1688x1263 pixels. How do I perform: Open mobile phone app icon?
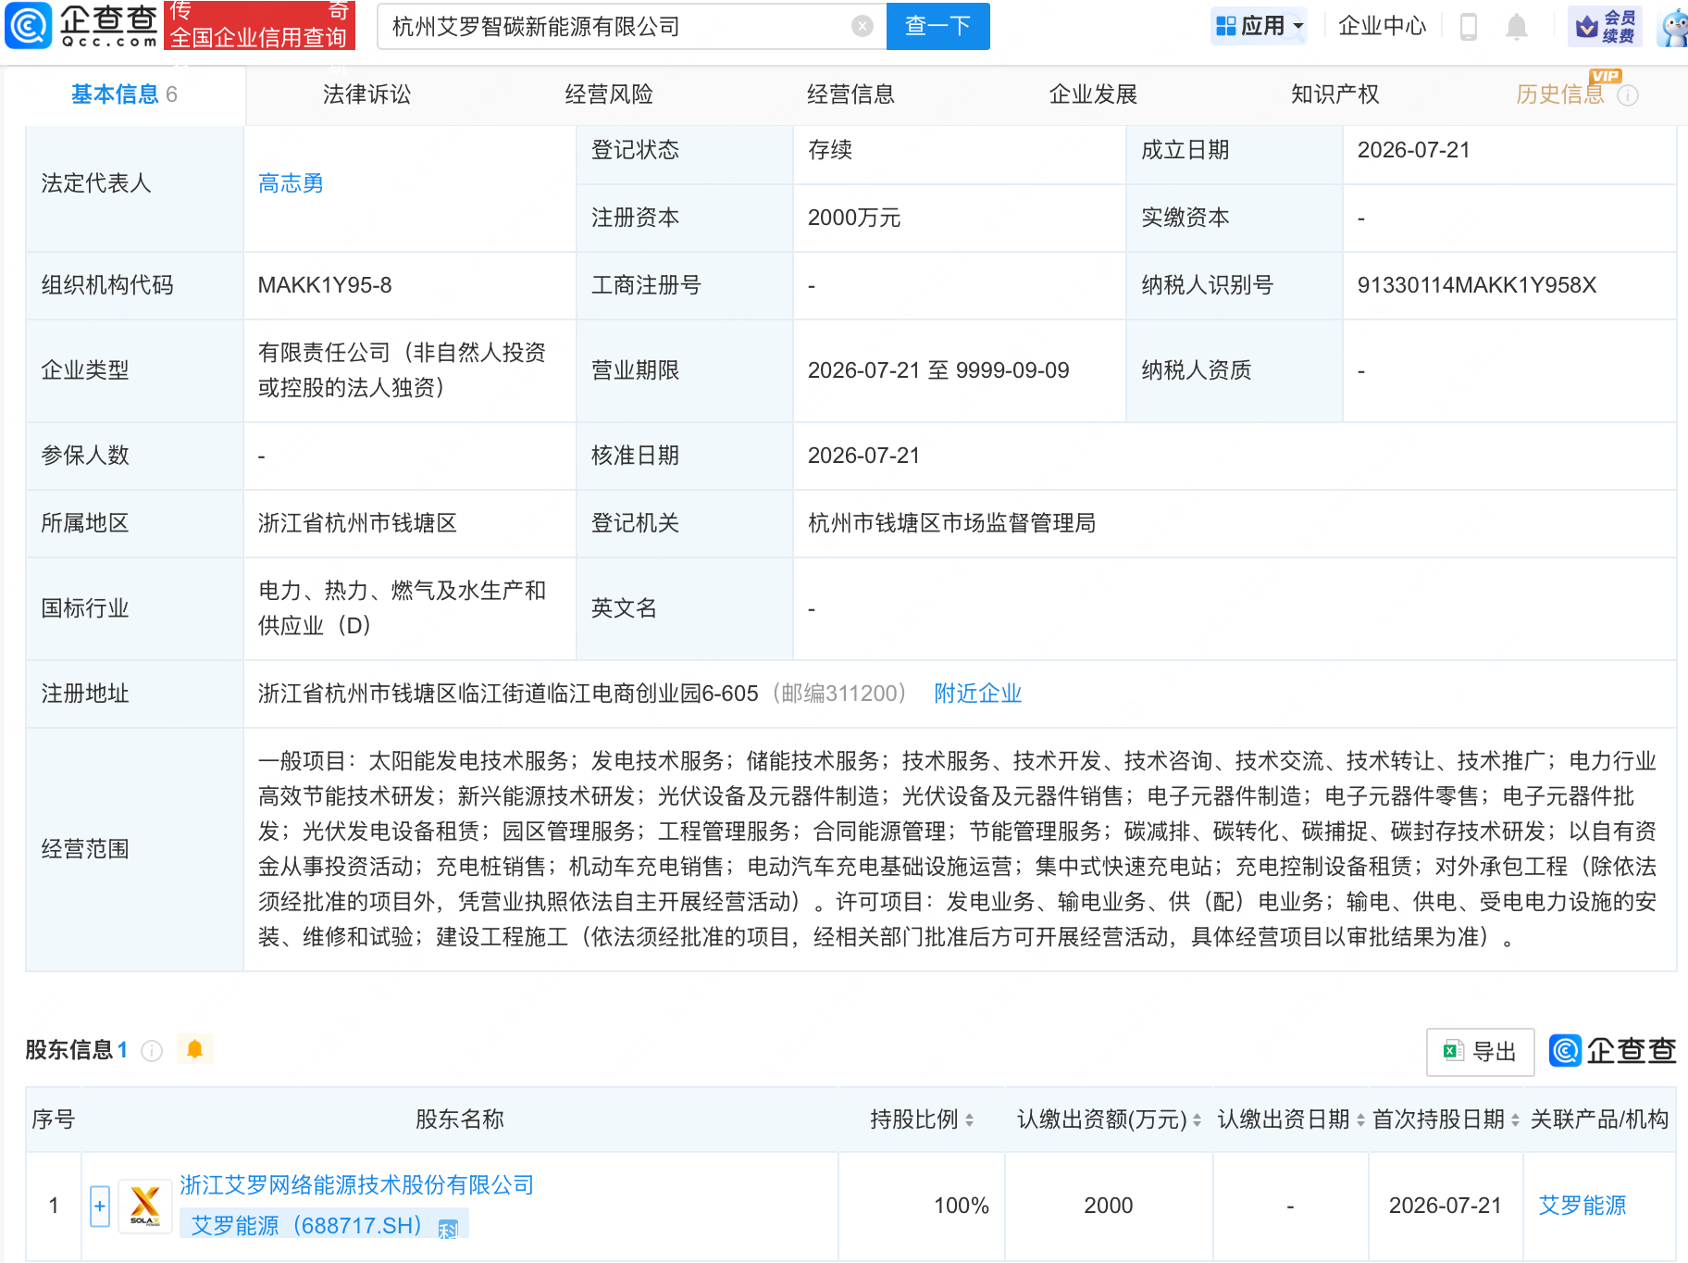point(1468,26)
